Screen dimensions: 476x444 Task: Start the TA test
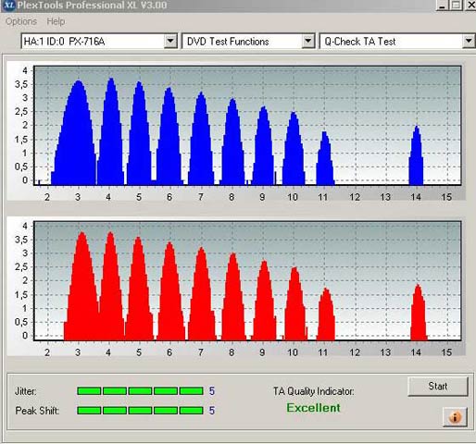point(438,387)
